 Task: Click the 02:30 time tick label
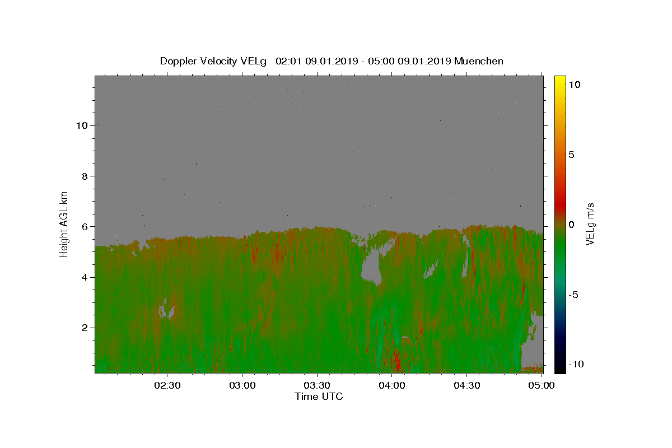[x=167, y=385]
